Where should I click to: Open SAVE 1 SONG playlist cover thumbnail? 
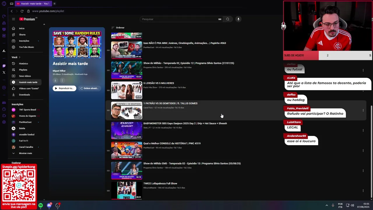click(77, 44)
